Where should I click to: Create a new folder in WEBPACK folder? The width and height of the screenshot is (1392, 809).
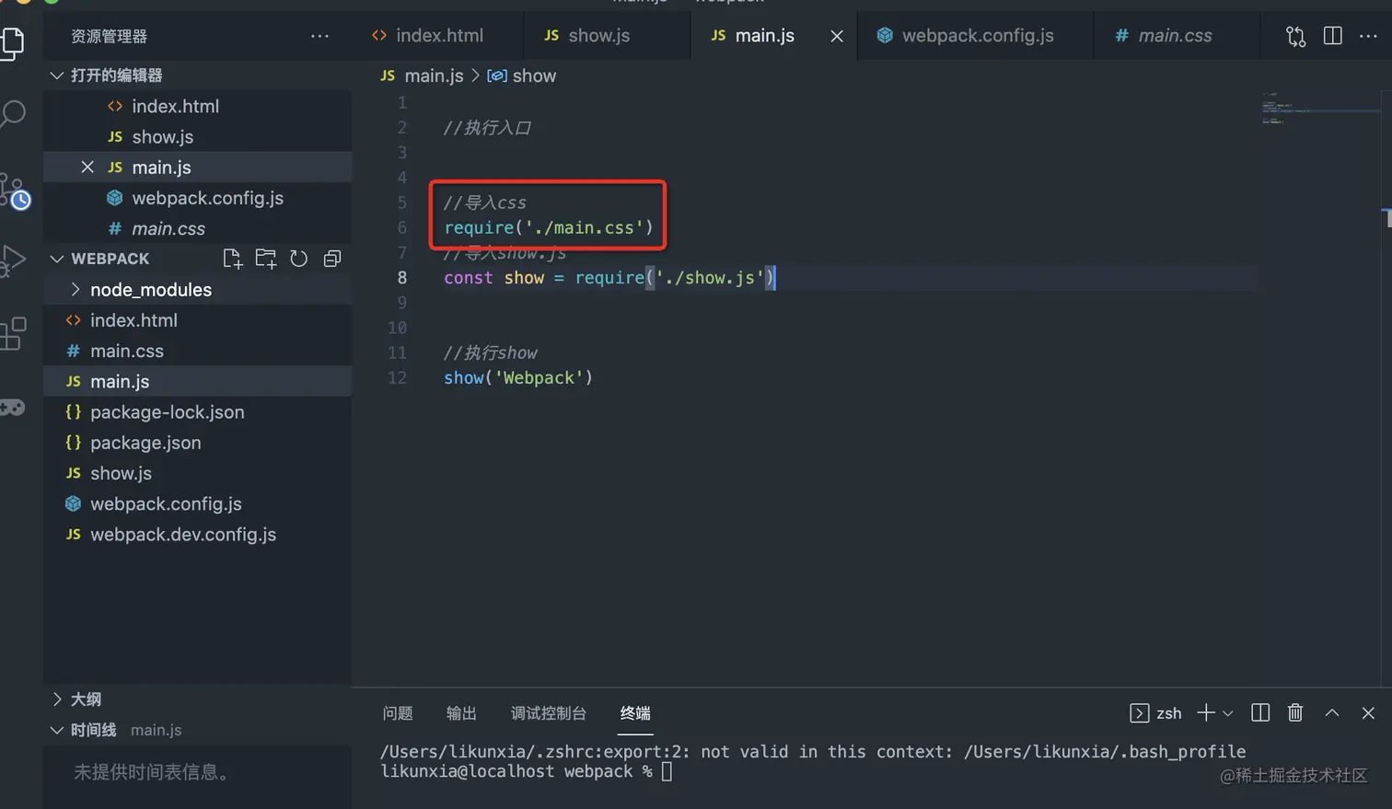pos(266,259)
